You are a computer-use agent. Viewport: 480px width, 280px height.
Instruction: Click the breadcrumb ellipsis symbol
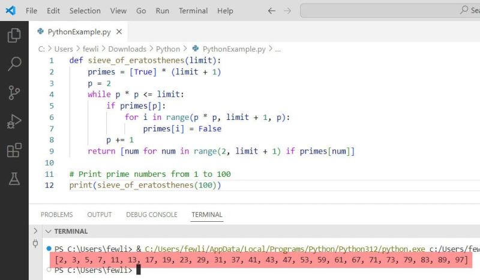point(278,49)
